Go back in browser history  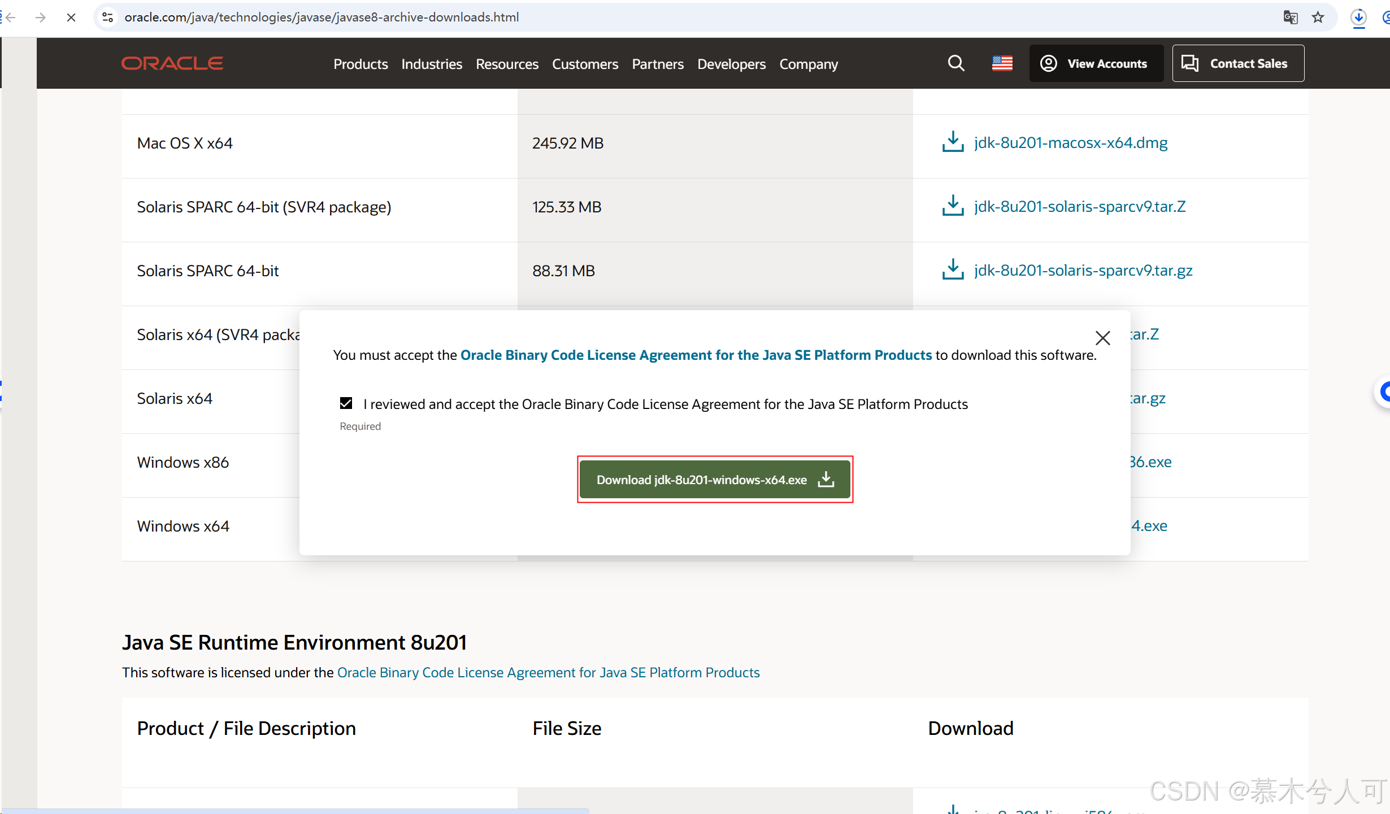[10, 18]
